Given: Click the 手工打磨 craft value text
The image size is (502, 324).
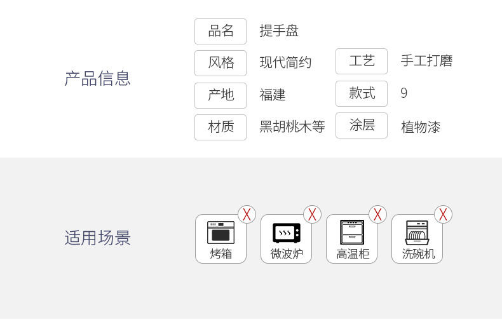Looking at the screenshot, I should 426,61.
